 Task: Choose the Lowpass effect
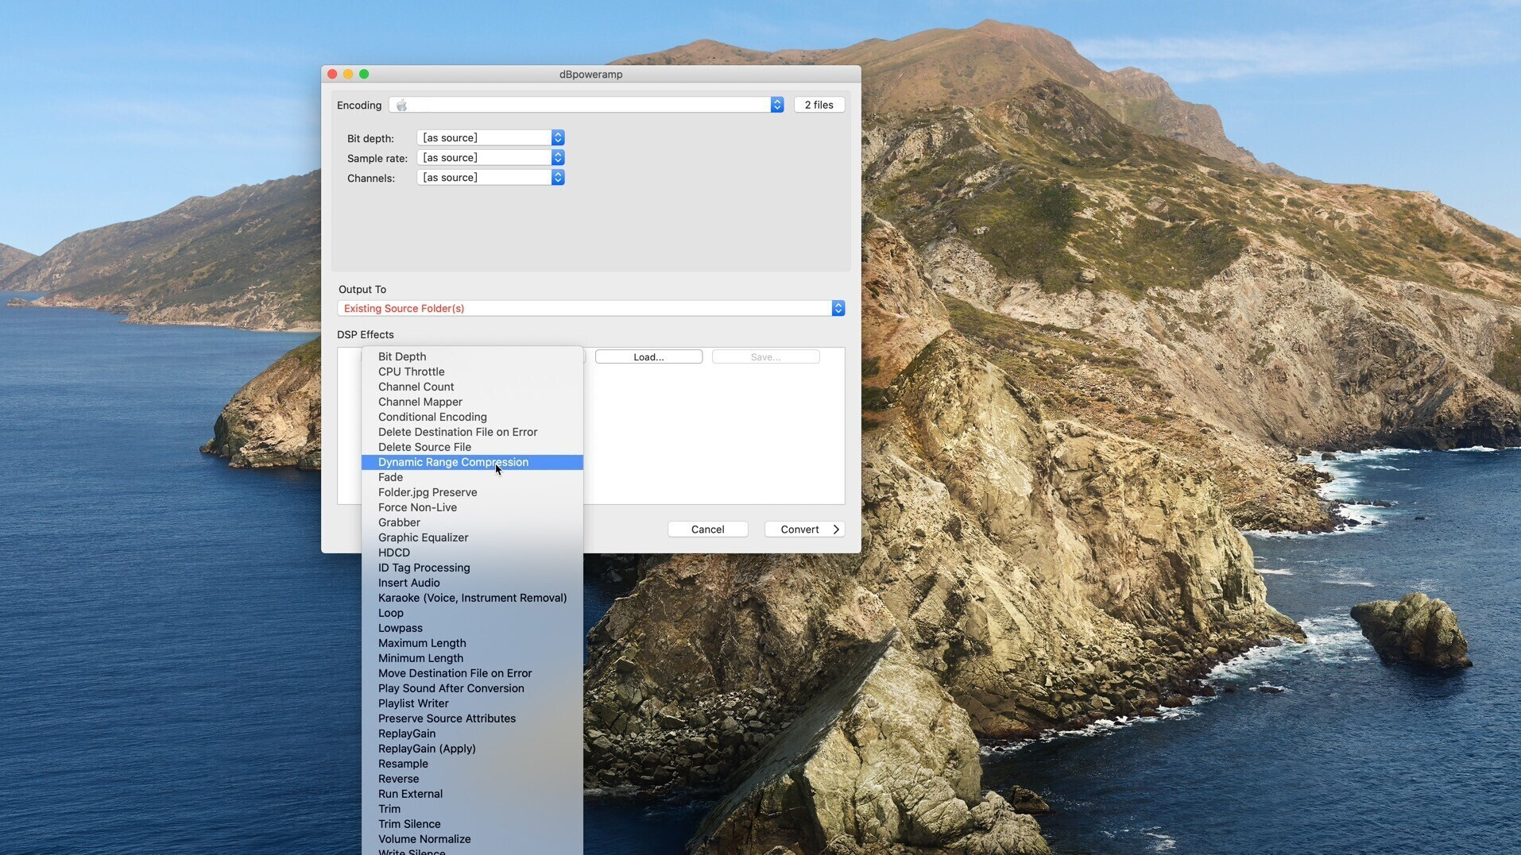pos(472,628)
